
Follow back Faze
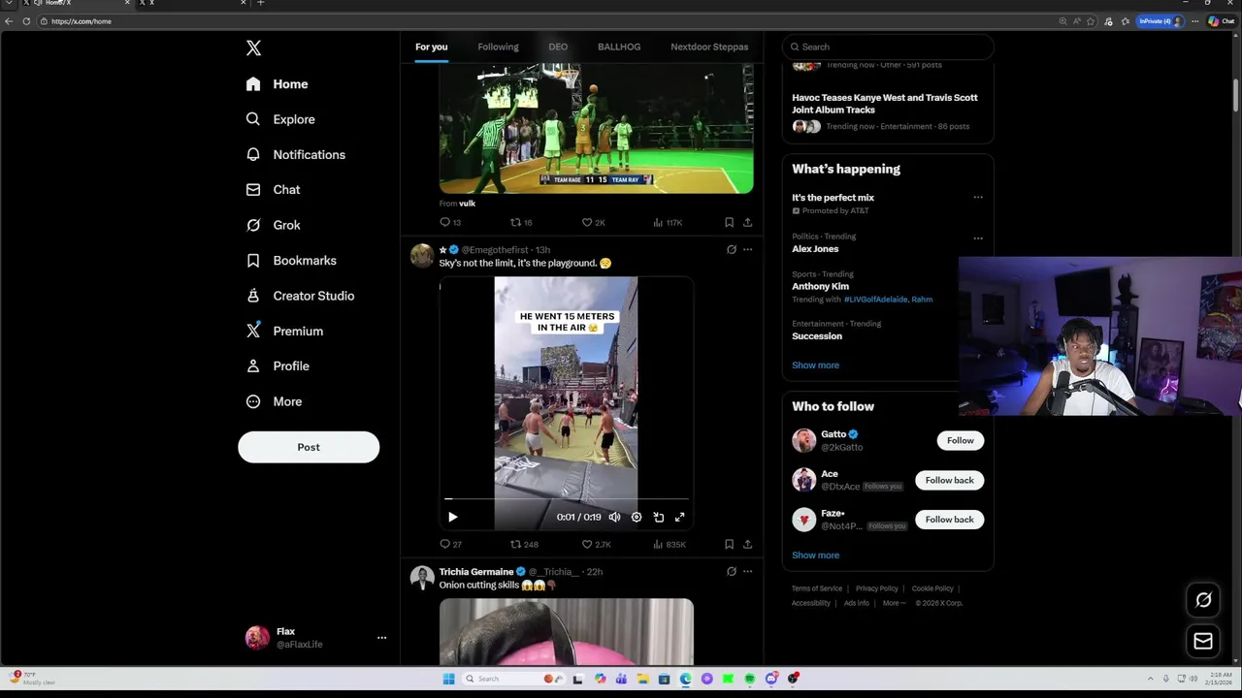coord(949,520)
